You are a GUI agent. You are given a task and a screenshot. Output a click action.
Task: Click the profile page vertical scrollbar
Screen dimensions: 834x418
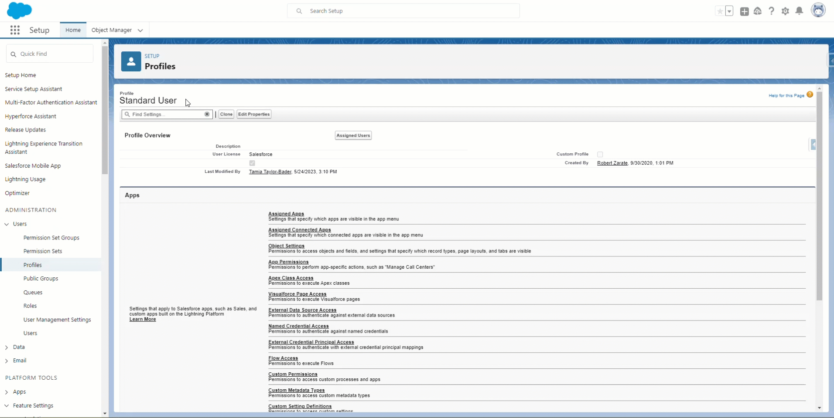[x=819, y=196]
